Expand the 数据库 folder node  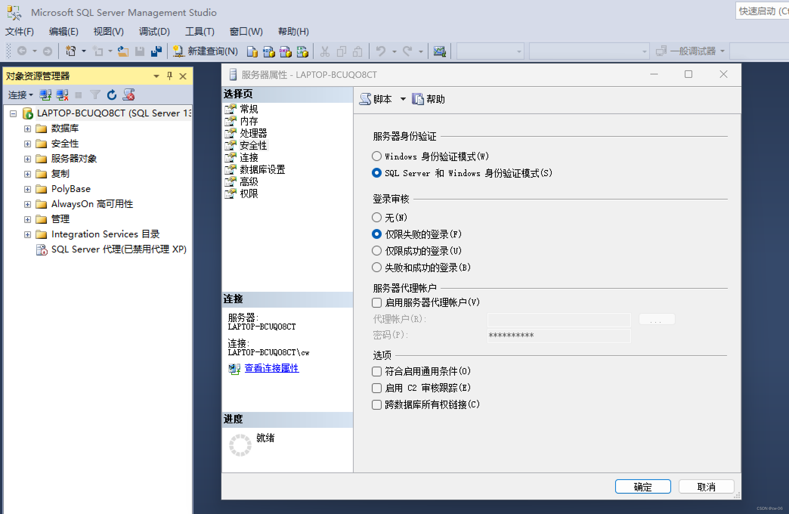click(28, 128)
